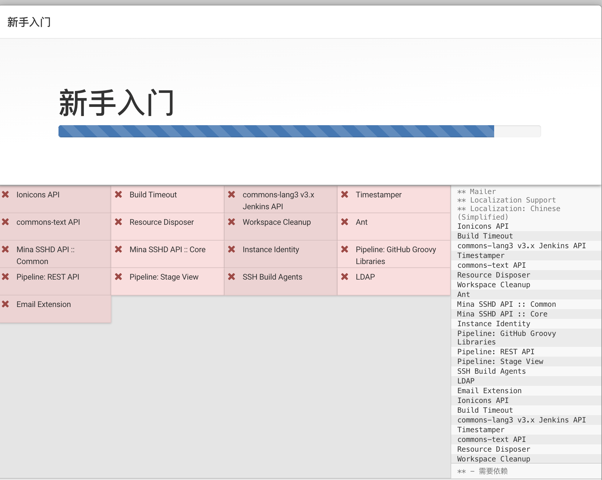Click the red X next to Instance Identity

(232, 249)
